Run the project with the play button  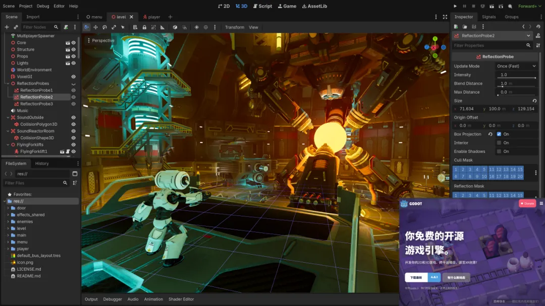[455, 6]
